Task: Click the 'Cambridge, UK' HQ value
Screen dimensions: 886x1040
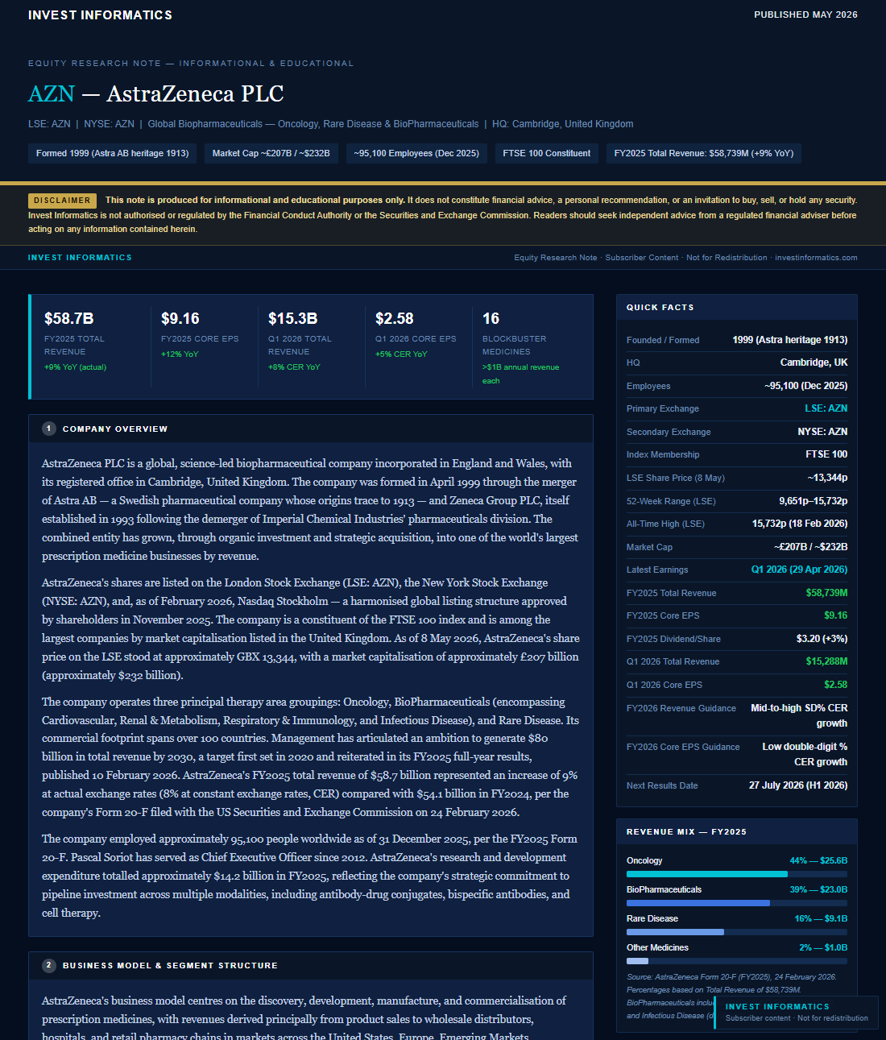Action: click(x=814, y=363)
